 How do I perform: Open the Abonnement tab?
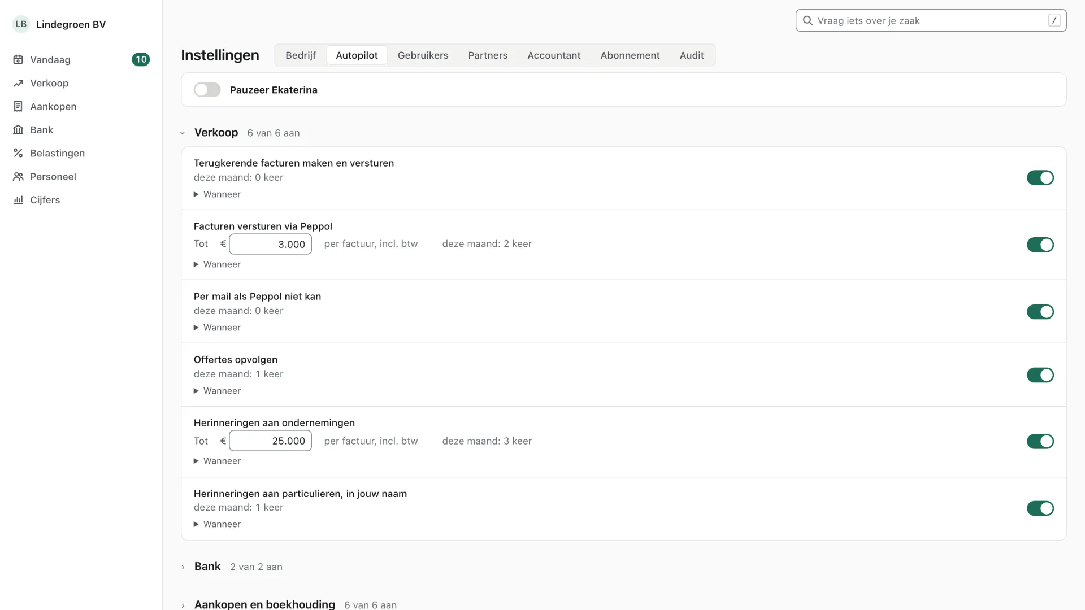pos(630,55)
